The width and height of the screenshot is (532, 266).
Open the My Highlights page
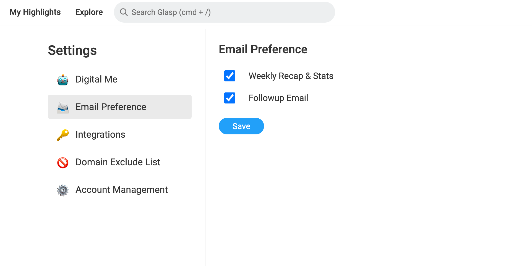[35, 12]
